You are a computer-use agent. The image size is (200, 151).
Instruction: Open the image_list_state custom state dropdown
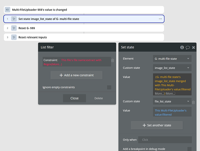click(172, 68)
